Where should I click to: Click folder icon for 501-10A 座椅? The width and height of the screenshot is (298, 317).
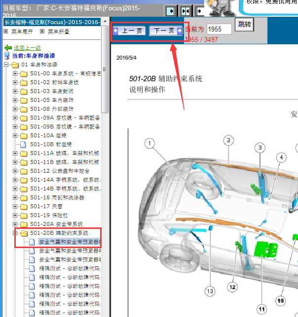(x=24, y=136)
